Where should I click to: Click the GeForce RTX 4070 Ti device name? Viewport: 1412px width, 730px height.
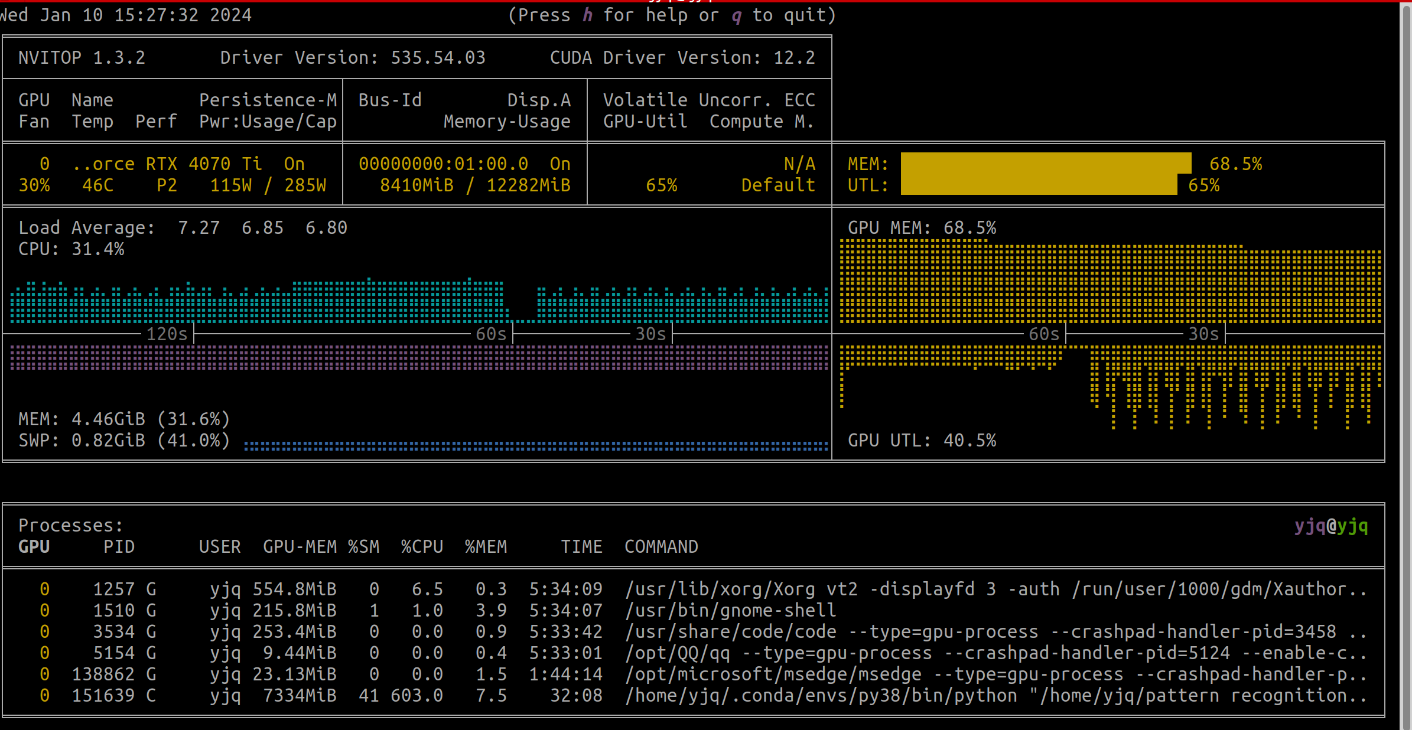coord(167,164)
